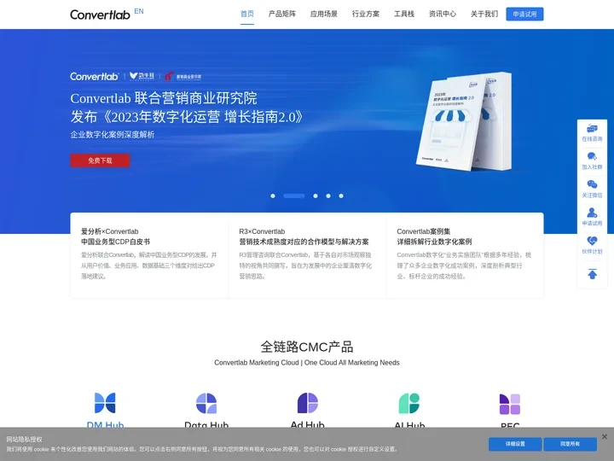
Task: Open the 应用场景 menu
Action: coord(324,15)
